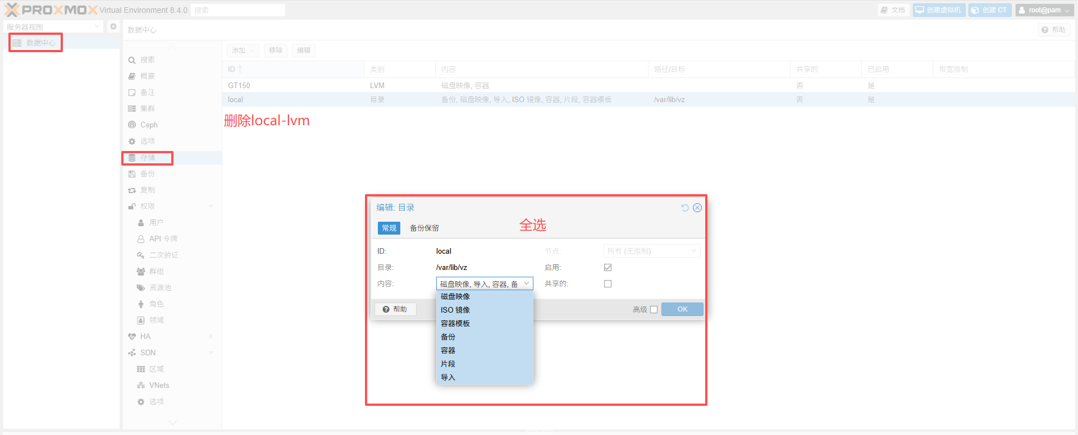The width and height of the screenshot is (1078, 435).
Task: Open the 存储 storage section
Action: (x=148, y=158)
